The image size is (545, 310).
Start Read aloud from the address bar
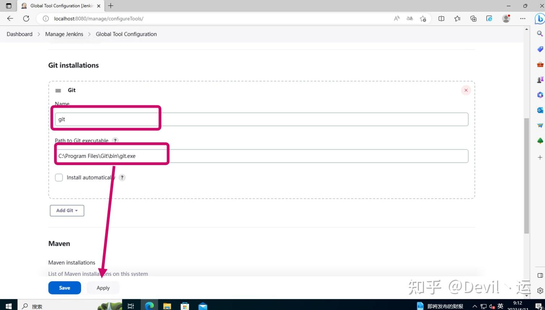(x=397, y=18)
